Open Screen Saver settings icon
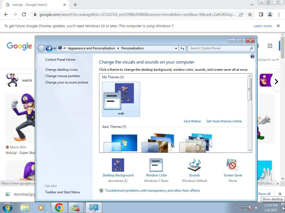Screen dimensions: 285x213 click(233, 165)
